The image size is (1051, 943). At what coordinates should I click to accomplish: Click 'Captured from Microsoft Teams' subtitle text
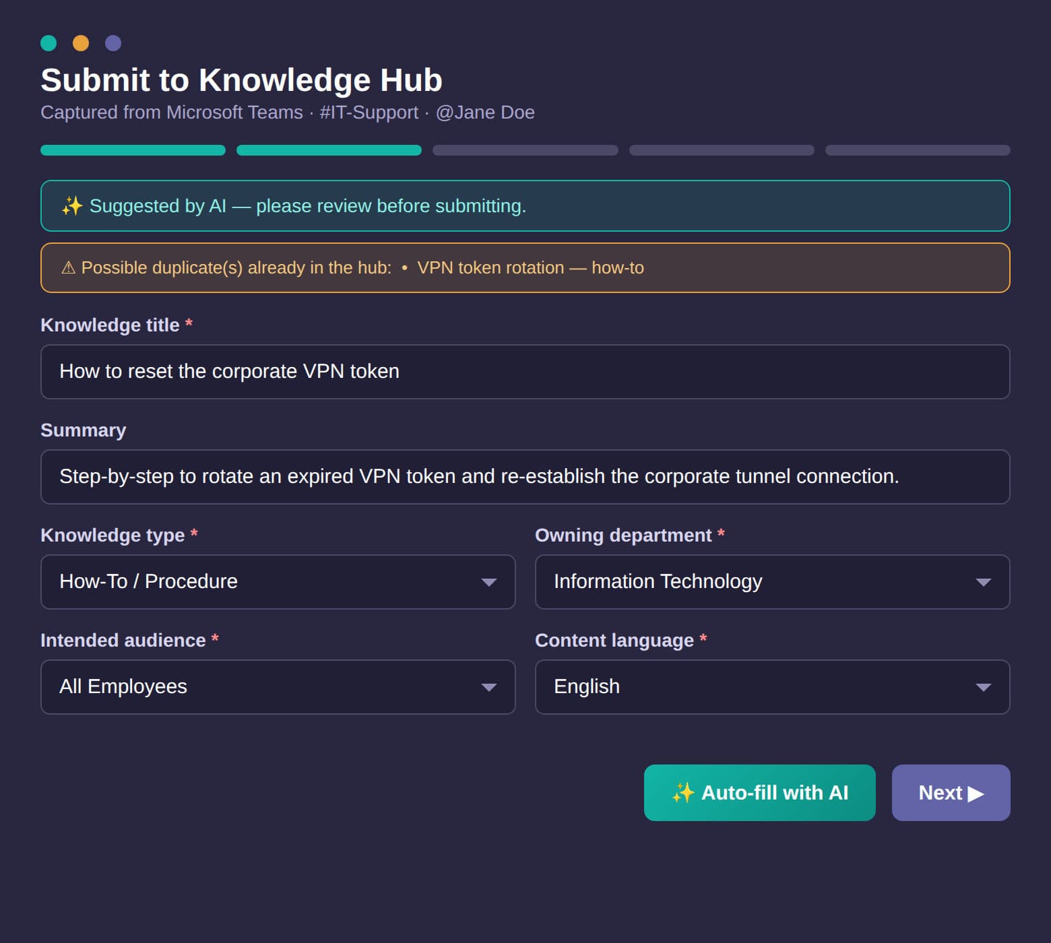point(172,112)
